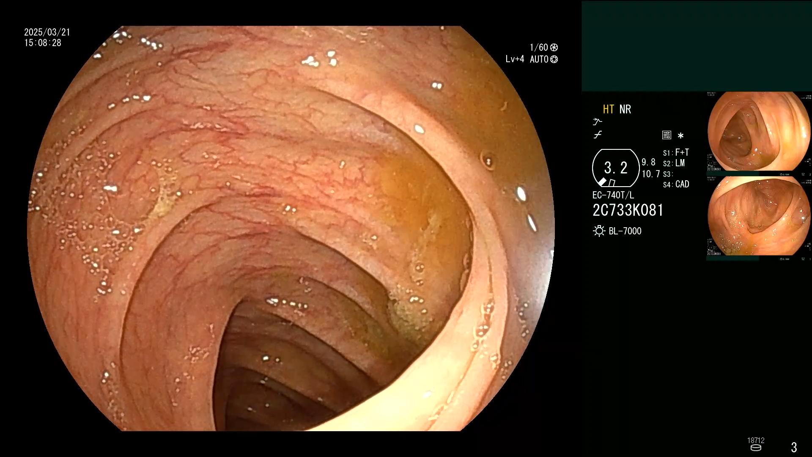Select the tone curve icon below HT
The height and width of the screenshot is (457, 812).
click(x=597, y=122)
